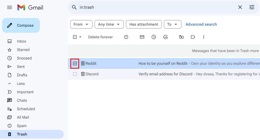Image resolution: width=260 pixels, height=140 pixels.
Task: Open All Mail in sidebar
Action: tap(23, 117)
